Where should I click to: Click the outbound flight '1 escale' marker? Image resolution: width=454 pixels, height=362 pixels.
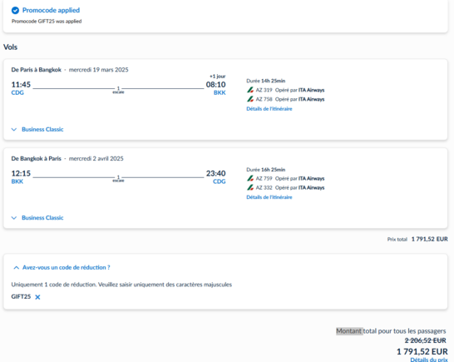[x=118, y=90]
